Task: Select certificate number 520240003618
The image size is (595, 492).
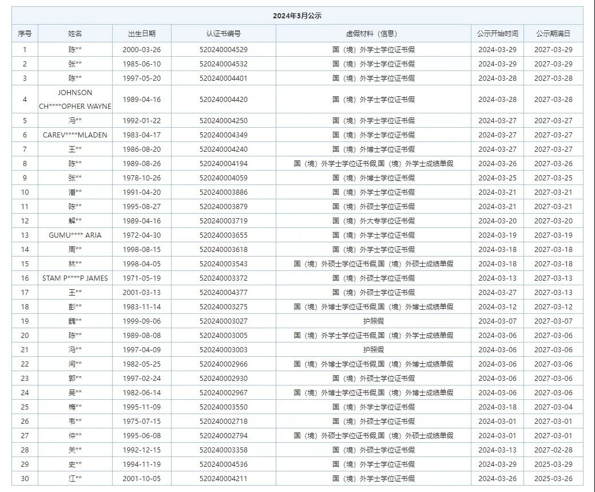Action: click(x=224, y=250)
